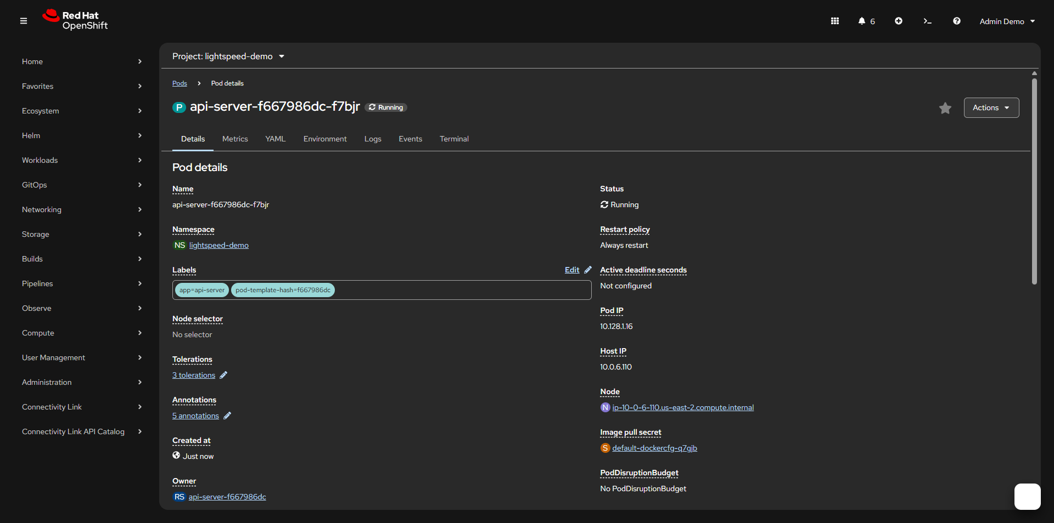Open the Terminal tab
1054x523 pixels.
(454, 139)
